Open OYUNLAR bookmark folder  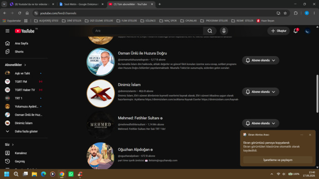point(189,21)
